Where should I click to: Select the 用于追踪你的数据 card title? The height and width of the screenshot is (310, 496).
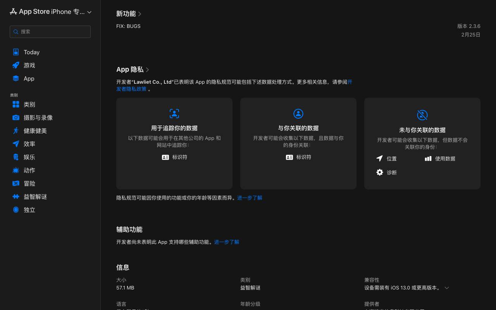click(x=174, y=128)
